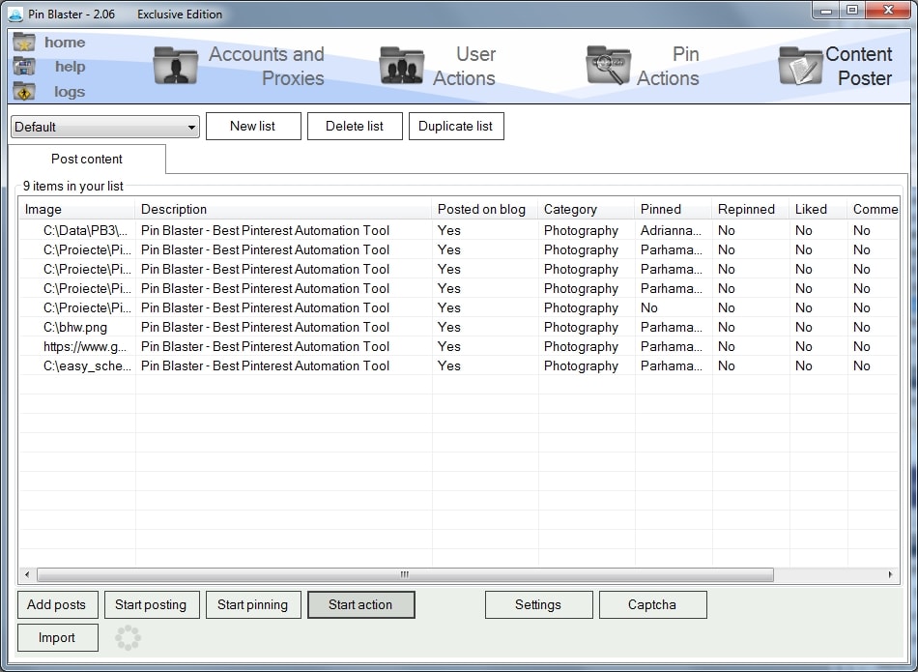This screenshot has height=672, width=918.
Task: Click the scrollbar right arrow
Action: pyautogui.click(x=891, y=574)
